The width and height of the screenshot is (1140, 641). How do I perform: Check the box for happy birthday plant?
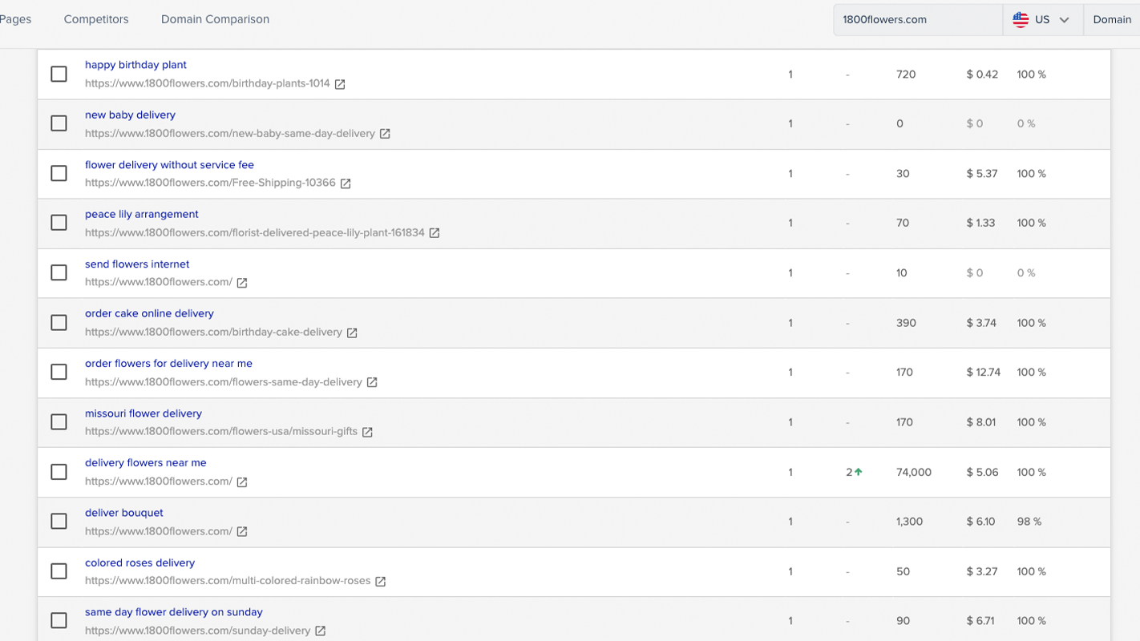tap(59, 74)
